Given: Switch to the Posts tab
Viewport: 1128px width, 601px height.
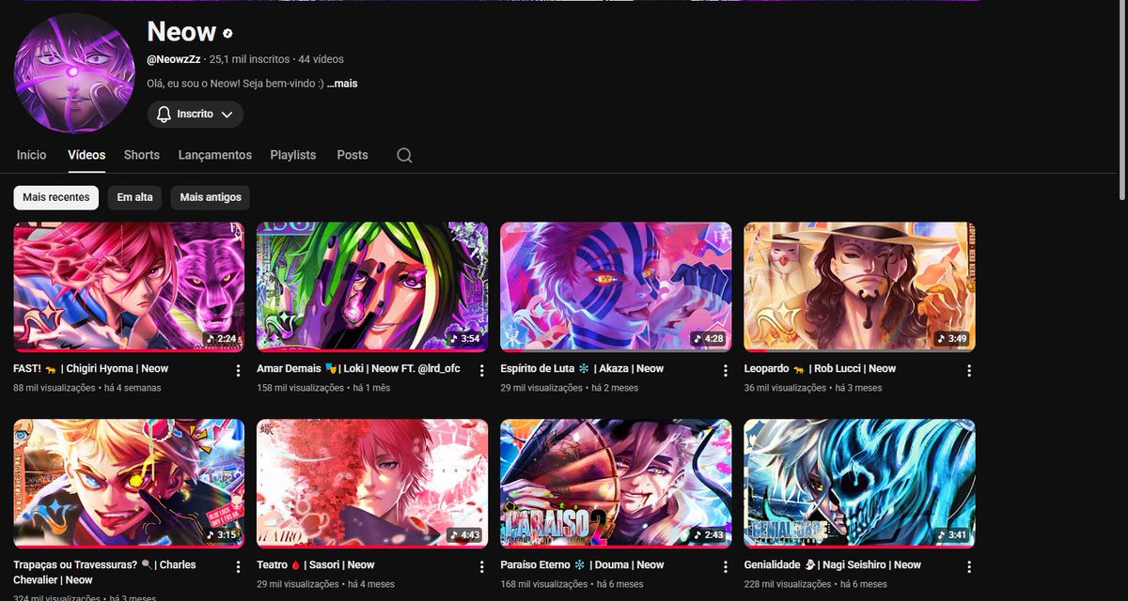Looking at the screenshot, I should pos(352,155).
